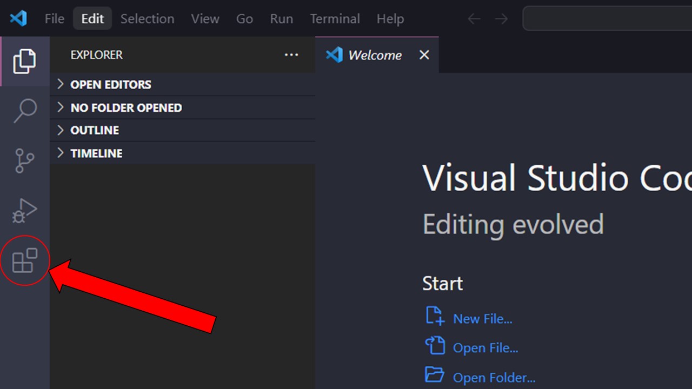Click the Open Folder icon glyph

click(x=435, y=375)
